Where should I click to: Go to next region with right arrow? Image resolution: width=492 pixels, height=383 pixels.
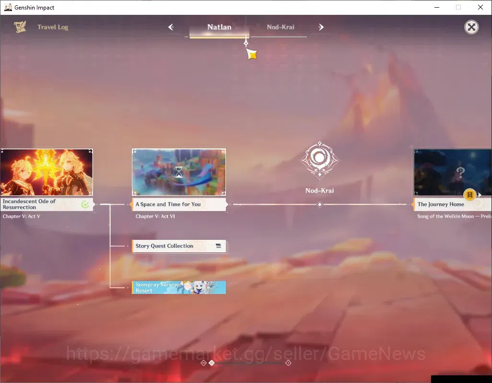click(321, 27)
